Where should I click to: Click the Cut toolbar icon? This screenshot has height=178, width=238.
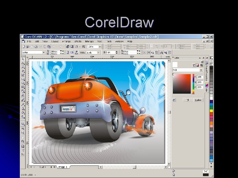tap(41, 46)
